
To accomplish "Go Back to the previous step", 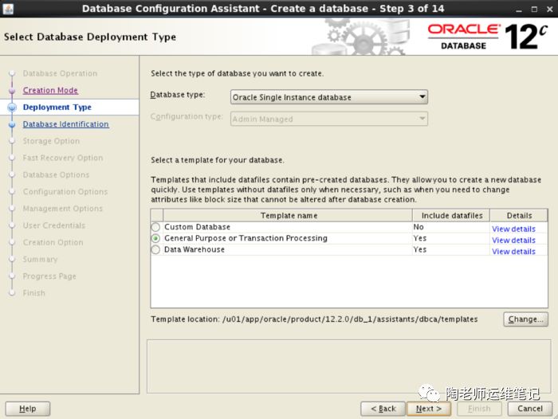I will pos(383,409).
